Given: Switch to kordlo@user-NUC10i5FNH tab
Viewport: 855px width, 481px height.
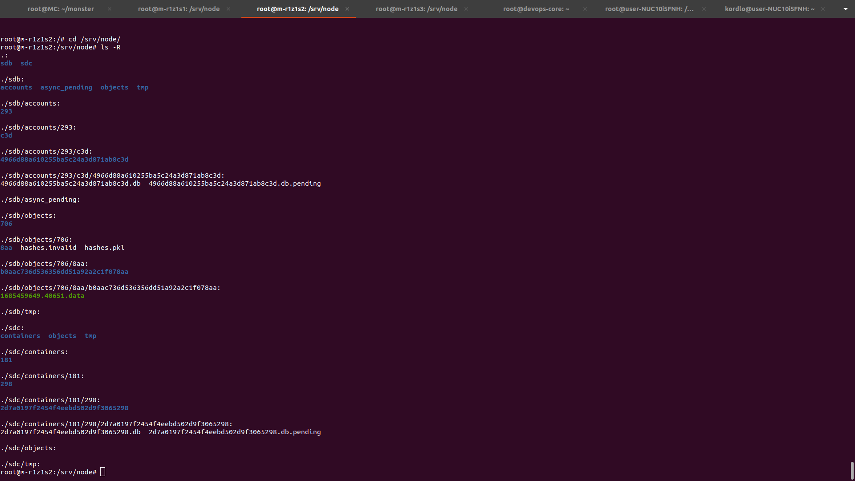Looking at the screenshot, I should [x=769, y=9].
